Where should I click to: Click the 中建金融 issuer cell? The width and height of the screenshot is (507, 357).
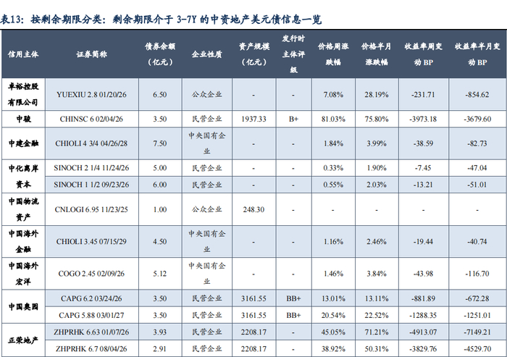[23, 143]
